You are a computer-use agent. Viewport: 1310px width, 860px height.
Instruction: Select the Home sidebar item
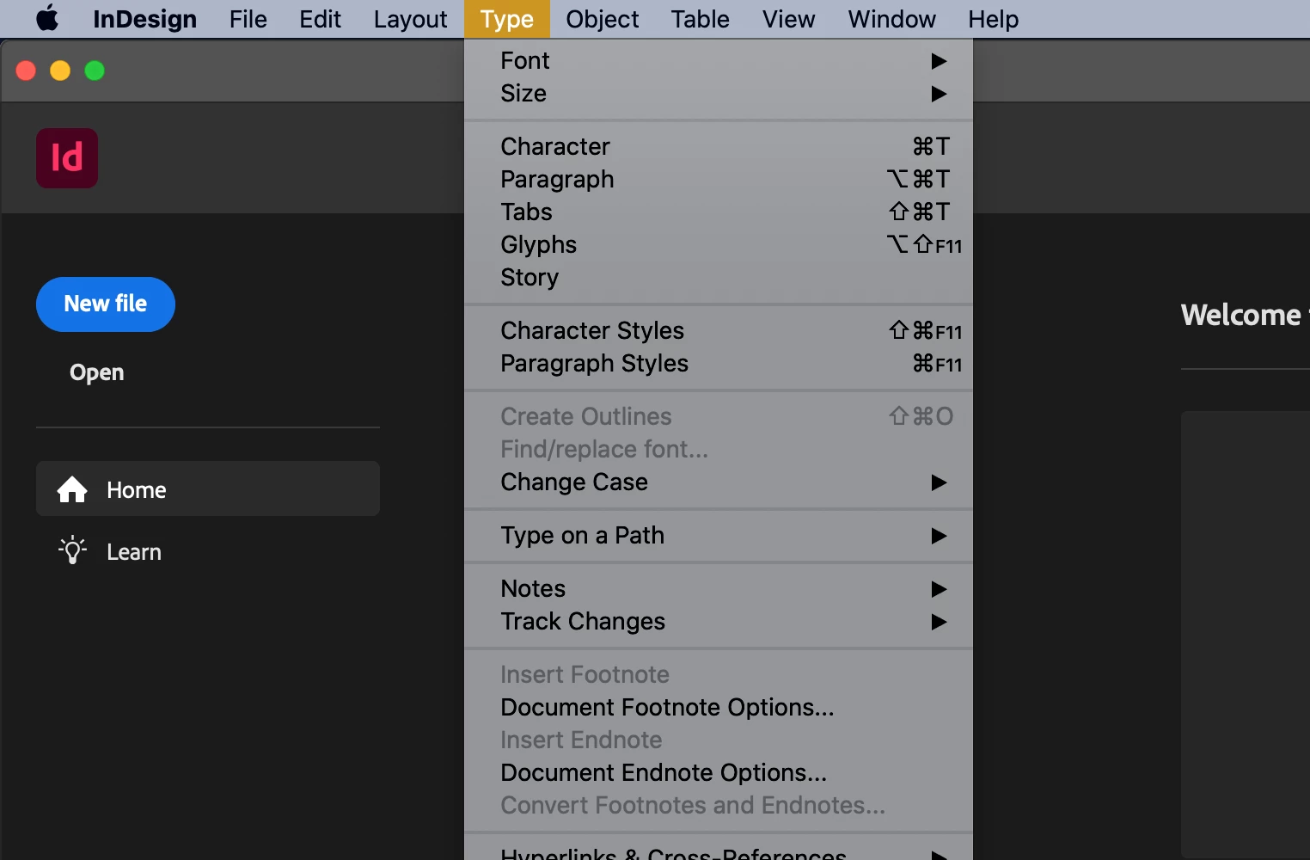click(208, 488)
